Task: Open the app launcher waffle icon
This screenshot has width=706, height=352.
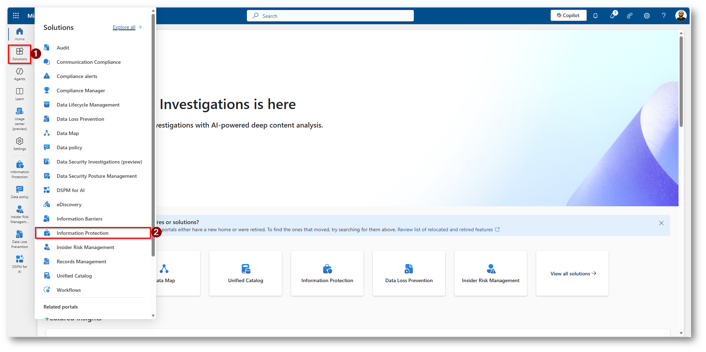Action: tap(16, 16)
